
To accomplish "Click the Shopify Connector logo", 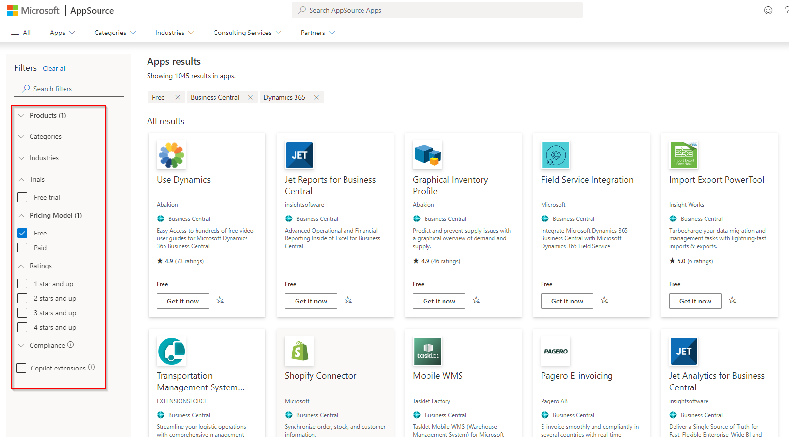I will (299, 352).
